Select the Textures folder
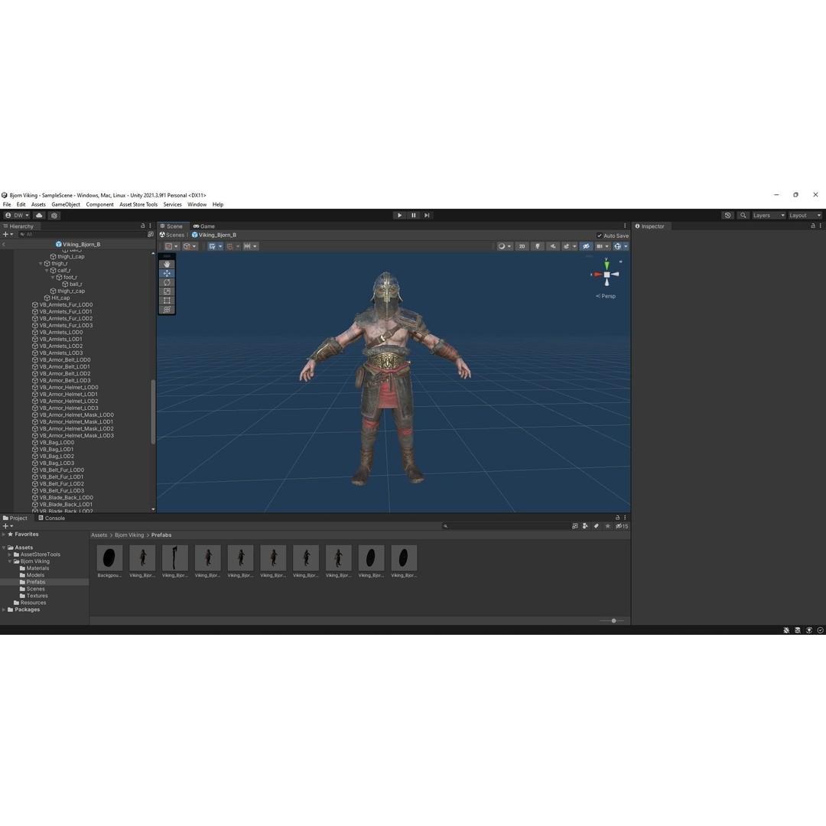 34,596
